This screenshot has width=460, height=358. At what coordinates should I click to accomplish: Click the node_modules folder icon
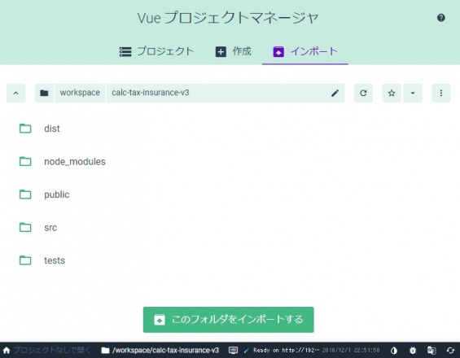click(x=25, y=162)
